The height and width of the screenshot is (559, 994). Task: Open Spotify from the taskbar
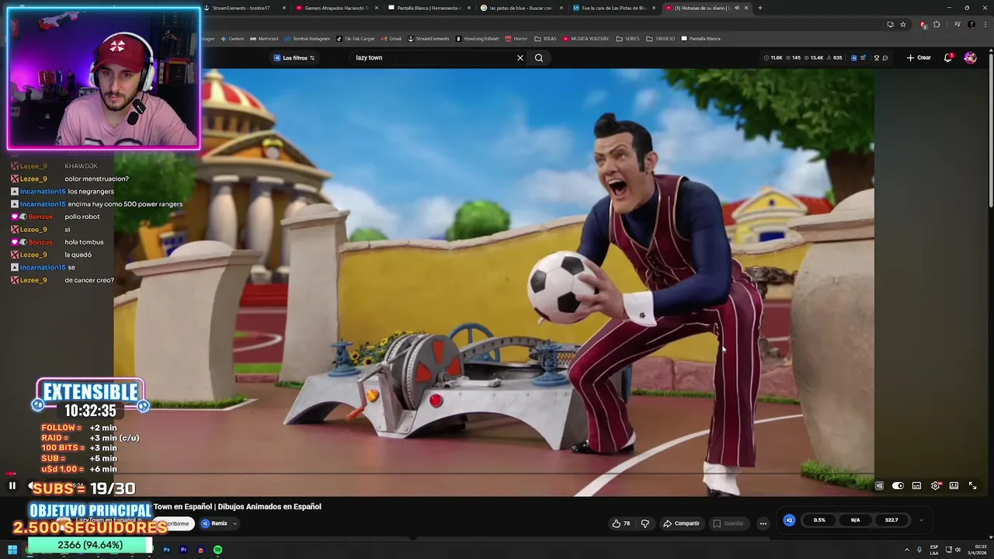(217, 550)
